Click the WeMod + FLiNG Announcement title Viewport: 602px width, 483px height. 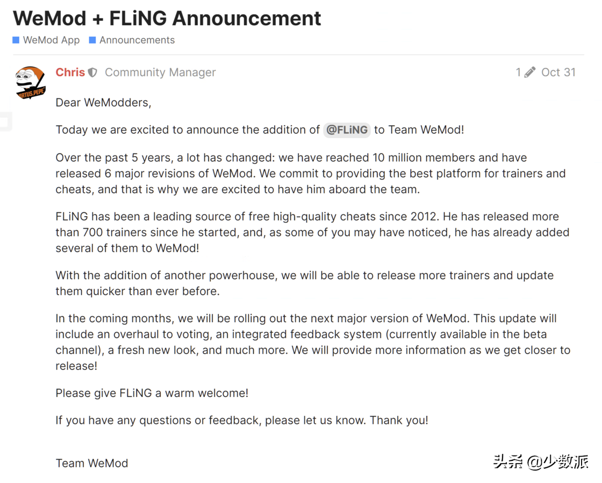[167, 18]
